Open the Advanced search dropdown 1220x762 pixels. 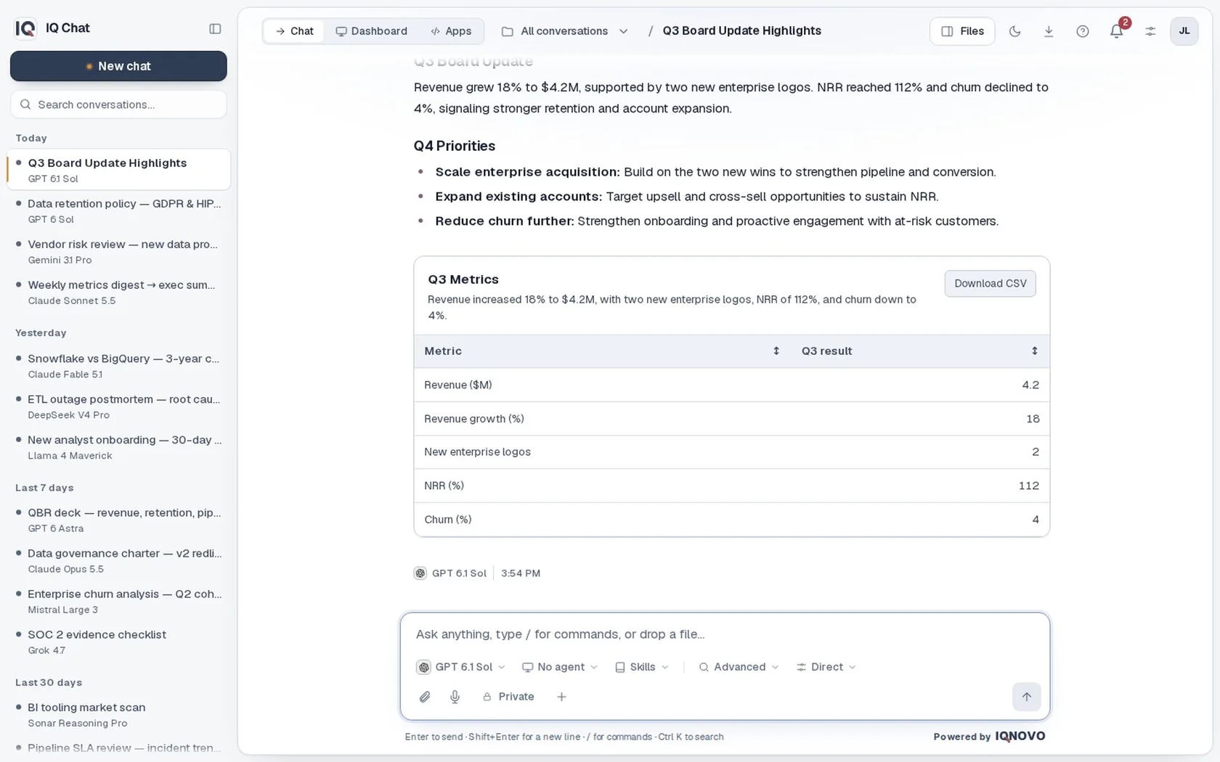click(x=739, y=667)
